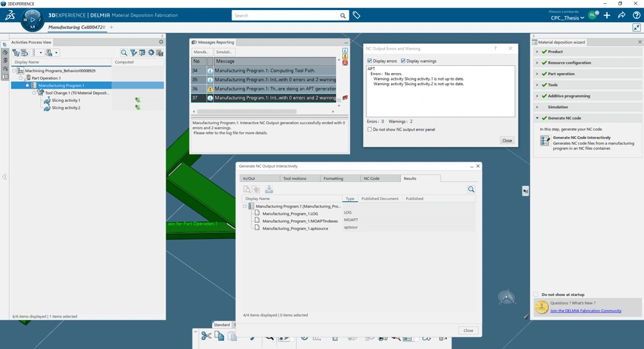Click the Scissors cut icon in Standard toolbar
Screen dimensions: 644x349
click(x=206, y=336)
